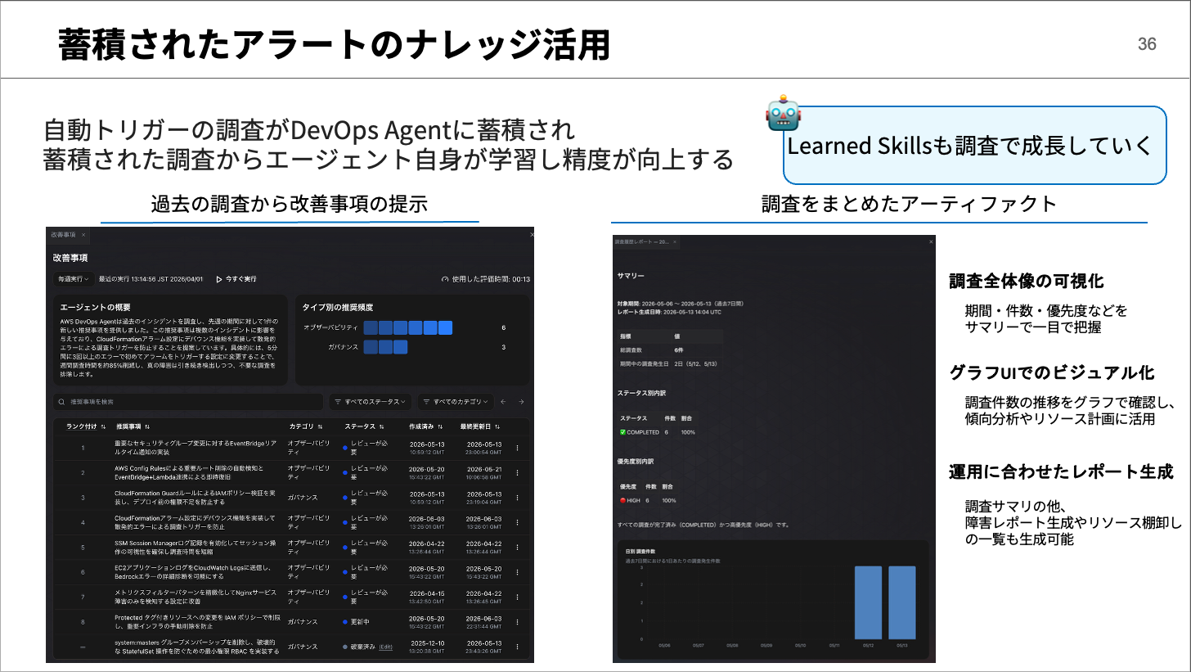Open recommendation starting with CloudFormation Guard

point(196,498)
